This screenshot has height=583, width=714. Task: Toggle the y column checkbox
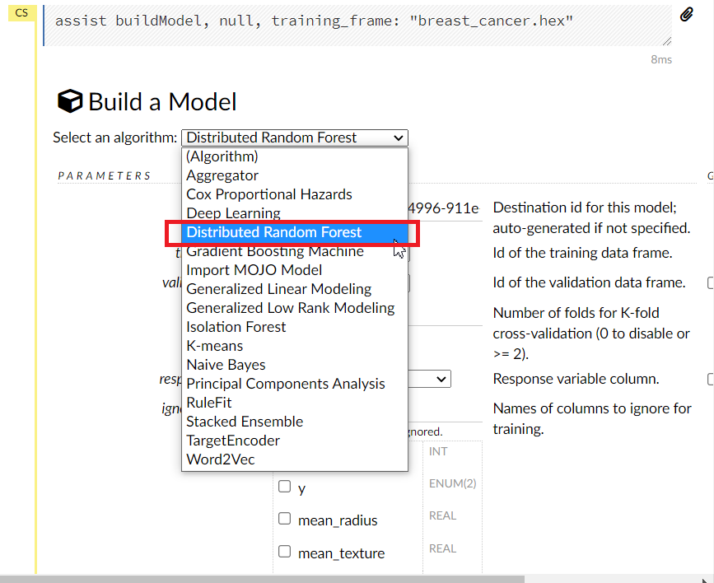284,487
